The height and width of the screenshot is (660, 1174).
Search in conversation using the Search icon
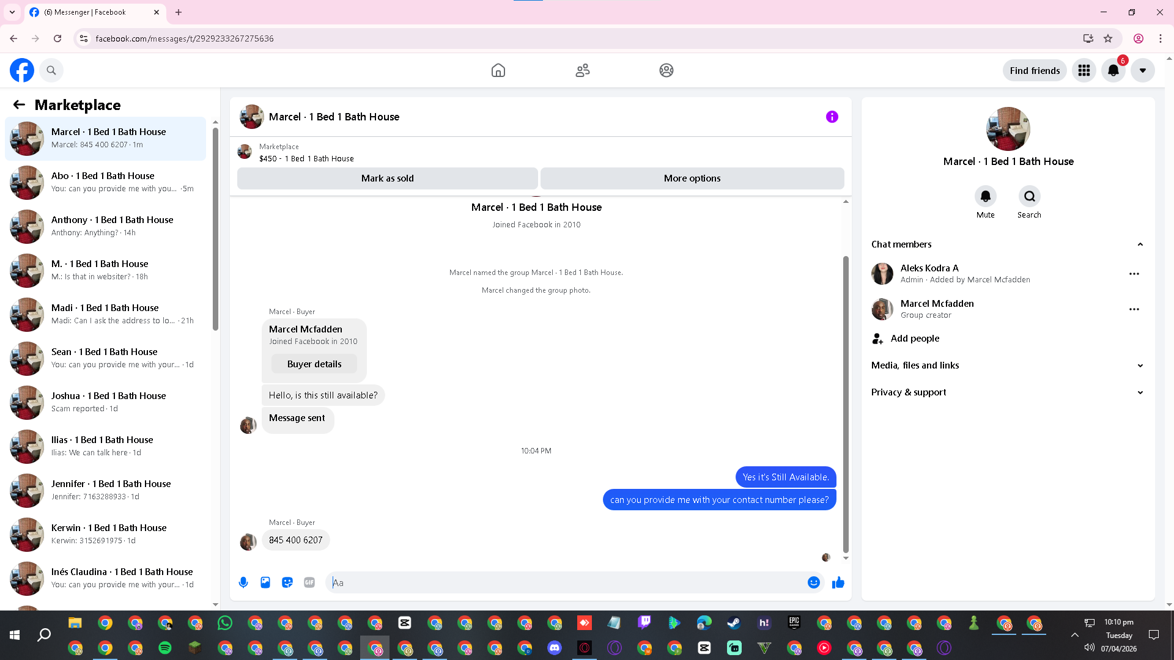point(1030,196)
